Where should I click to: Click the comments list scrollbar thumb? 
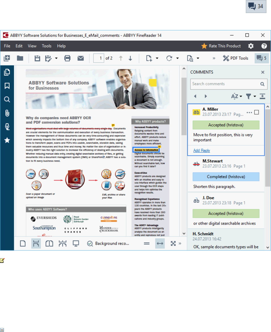click(268, 148)
